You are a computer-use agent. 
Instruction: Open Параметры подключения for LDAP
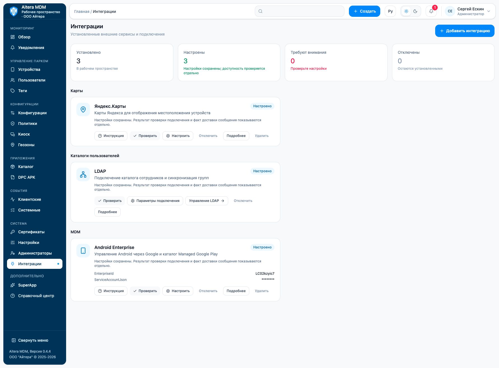click(x=155, y=201)
